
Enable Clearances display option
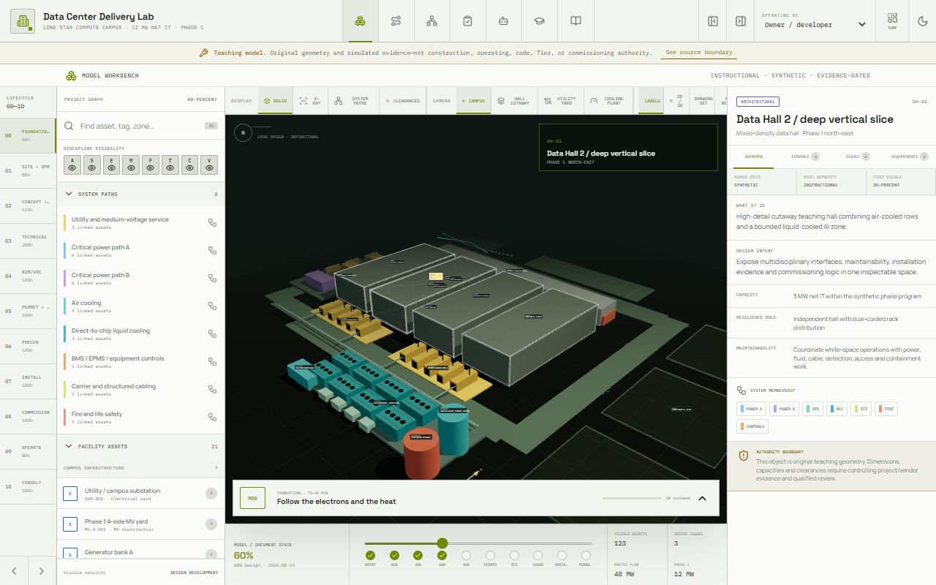[402, 101]
